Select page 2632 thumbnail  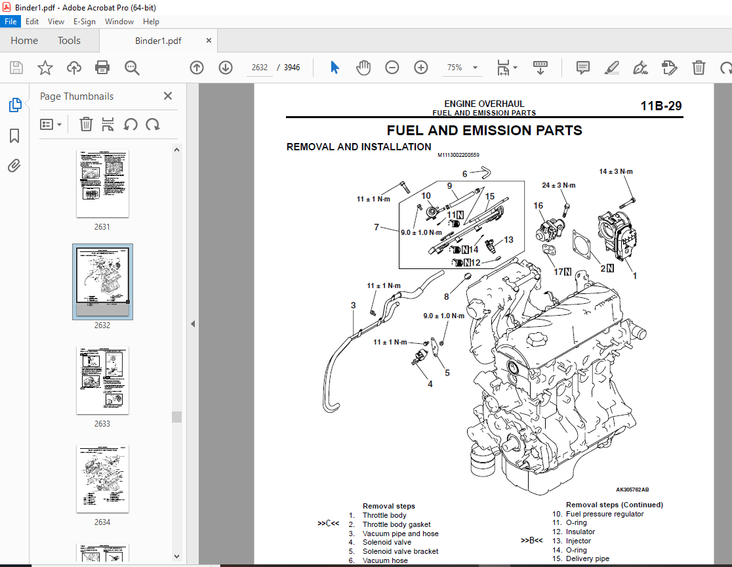pos(103,282)
